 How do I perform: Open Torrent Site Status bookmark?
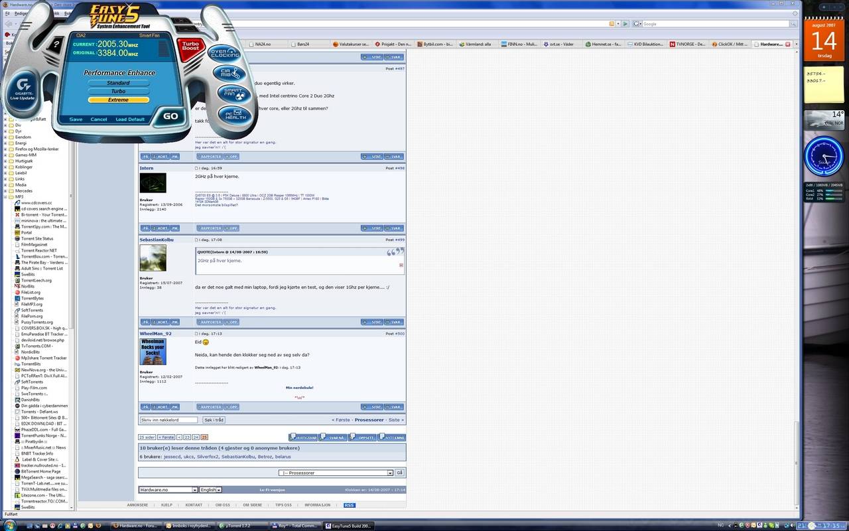(x=34, y=238)
